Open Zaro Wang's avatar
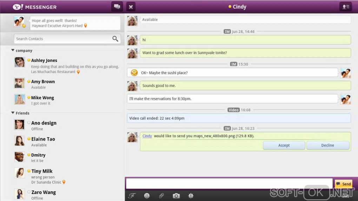This screenshot has width=358, height=201. click(19, 194)
